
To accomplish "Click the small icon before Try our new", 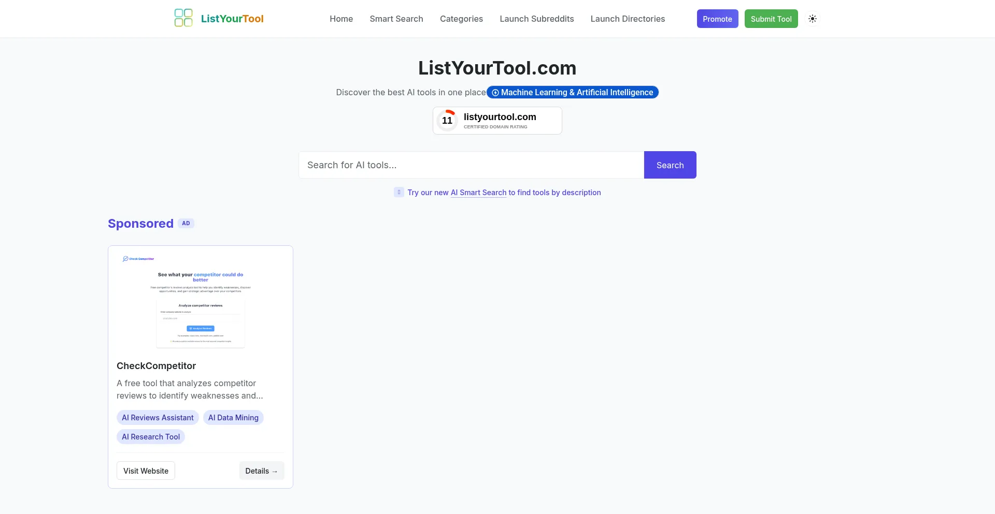I will click(399, 192).
